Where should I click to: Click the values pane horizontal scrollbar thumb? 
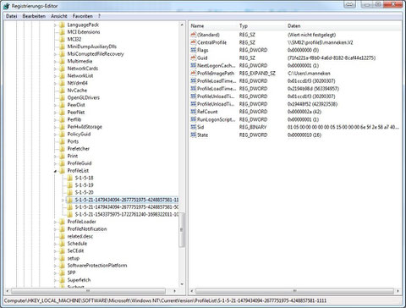pyautogui.click(x=294, y=291)
